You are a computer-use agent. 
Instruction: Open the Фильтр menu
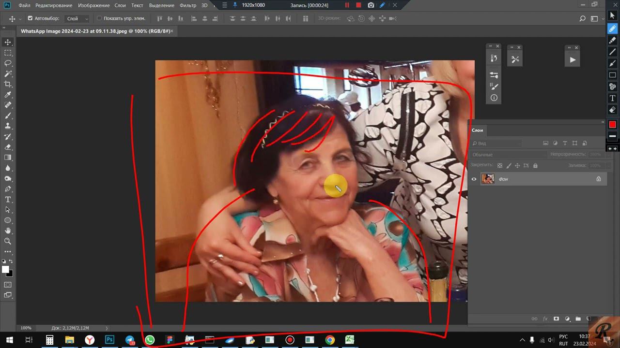coord(187,5)
